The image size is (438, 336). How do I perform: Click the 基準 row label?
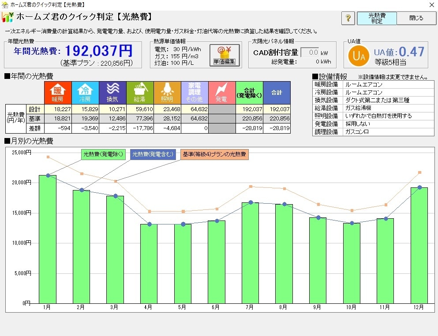point(35,119)
